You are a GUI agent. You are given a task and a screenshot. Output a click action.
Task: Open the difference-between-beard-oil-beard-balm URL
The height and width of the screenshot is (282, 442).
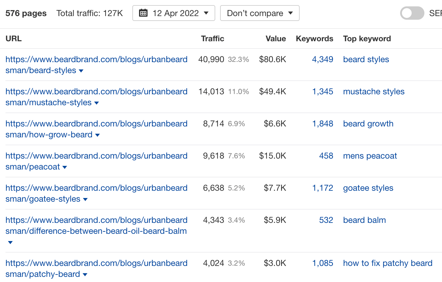[x=96, y=226]
